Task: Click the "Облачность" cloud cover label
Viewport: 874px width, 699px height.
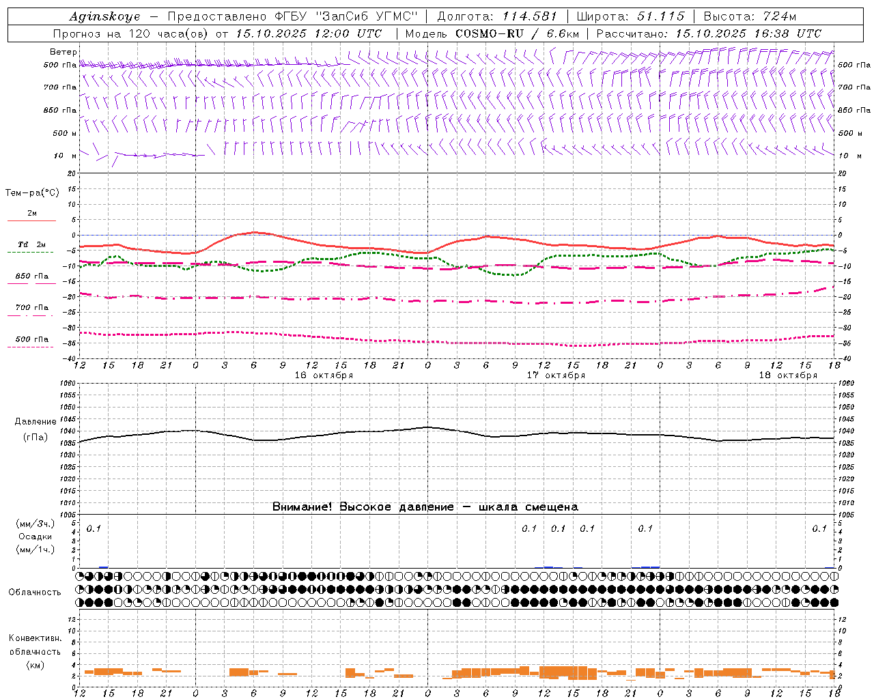Action: click(x=35, y=593)
